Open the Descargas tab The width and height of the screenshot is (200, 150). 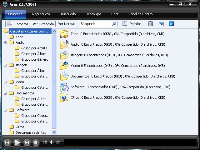tap(93, 14)
